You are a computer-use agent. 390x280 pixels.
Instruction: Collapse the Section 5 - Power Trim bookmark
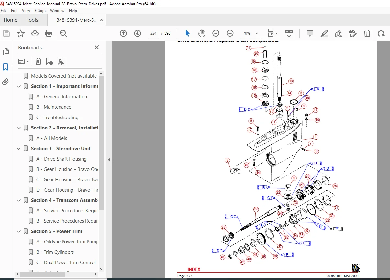tap(19, 231)
